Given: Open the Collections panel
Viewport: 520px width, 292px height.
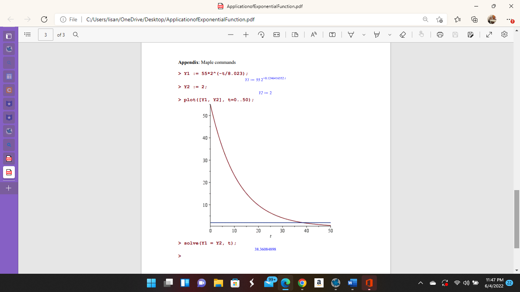Looking at the screenshot, I should [474, 19].
